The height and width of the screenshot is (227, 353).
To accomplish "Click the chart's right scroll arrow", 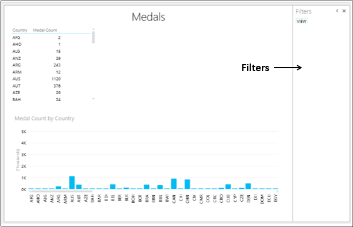I will [277, 192].
